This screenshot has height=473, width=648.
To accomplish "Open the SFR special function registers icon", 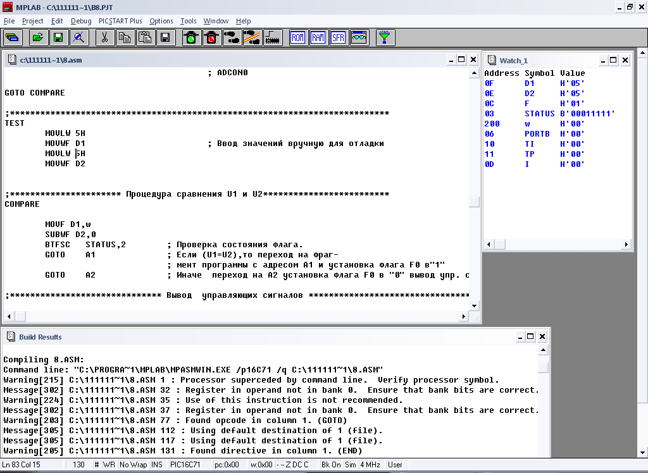I will tap(339, 37).
